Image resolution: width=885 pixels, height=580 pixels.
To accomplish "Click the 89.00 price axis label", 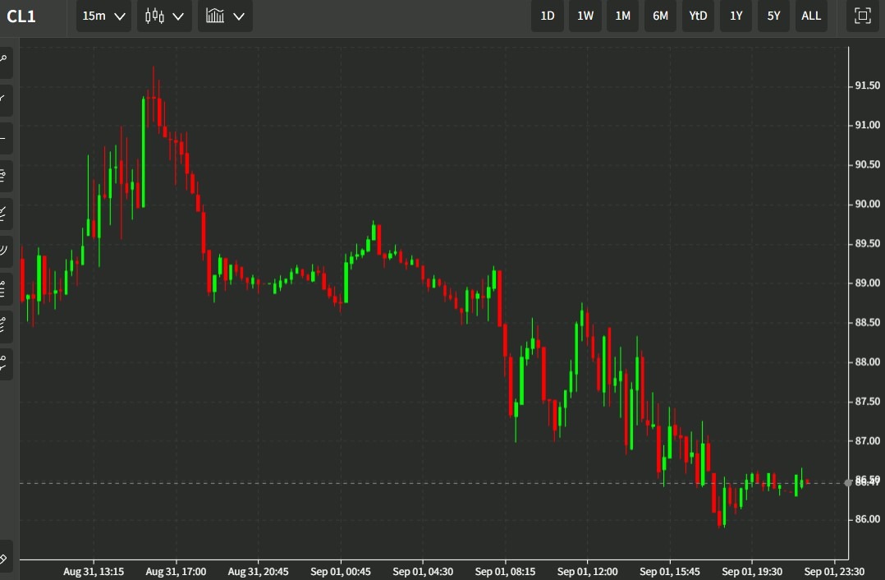I will click(868, 283).
